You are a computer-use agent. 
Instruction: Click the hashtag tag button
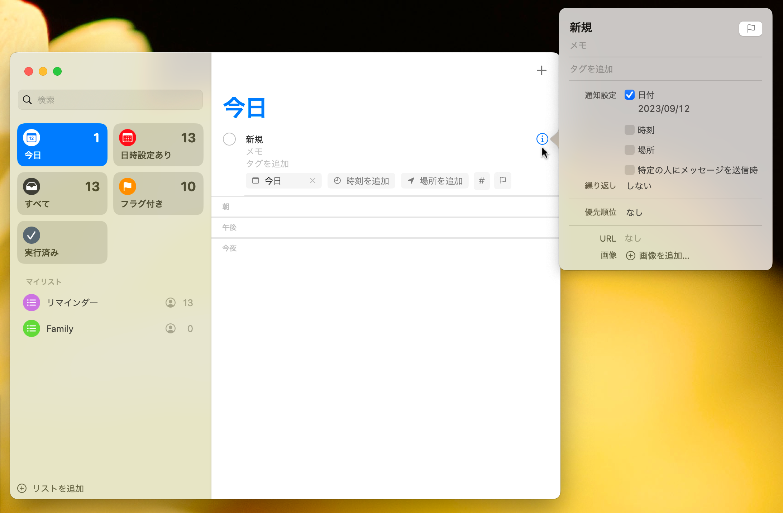tap(481, 181)
